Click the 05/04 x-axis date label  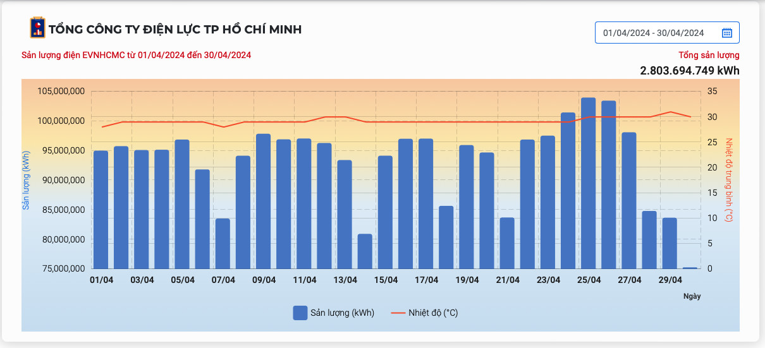coord(183,280)
